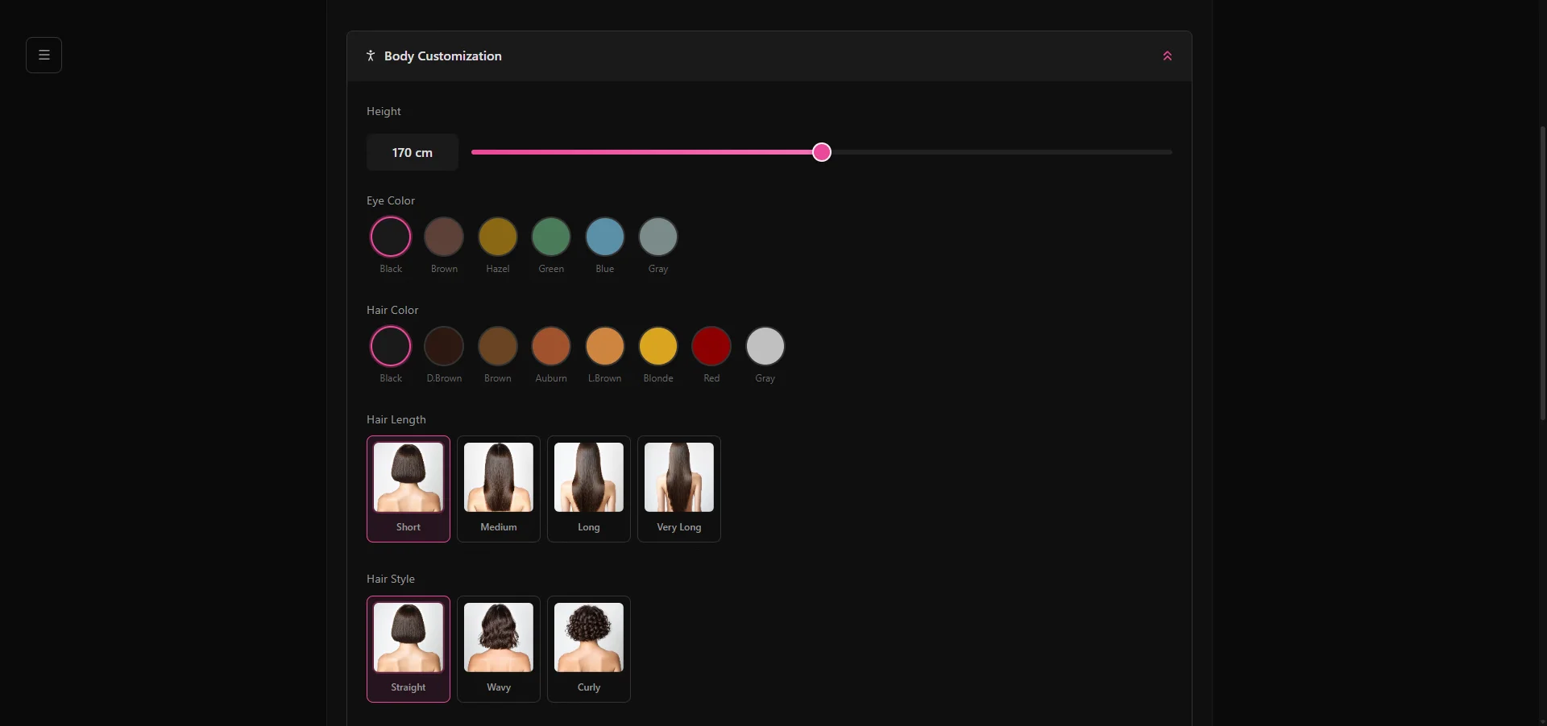Select Medium hair length option

[499, 489]
